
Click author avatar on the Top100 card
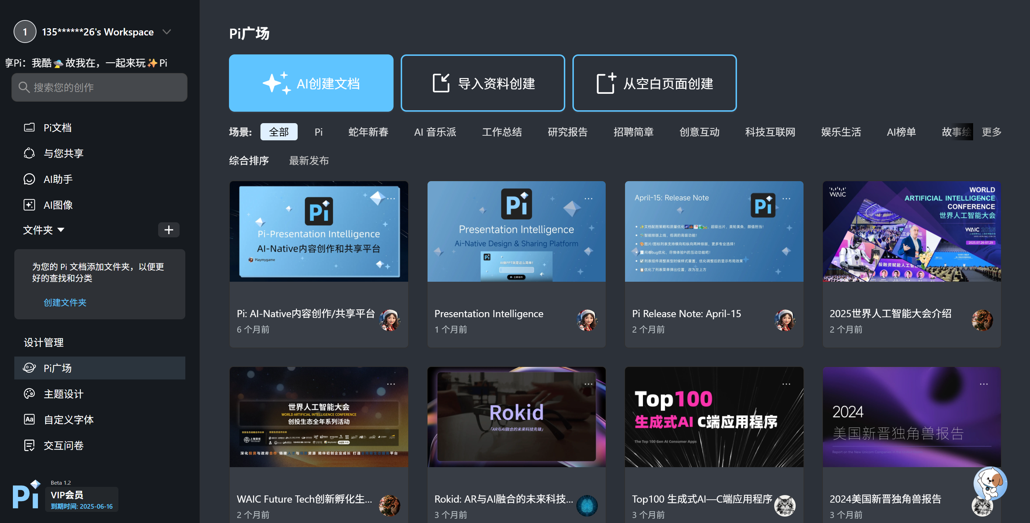(x=785, y=506)
